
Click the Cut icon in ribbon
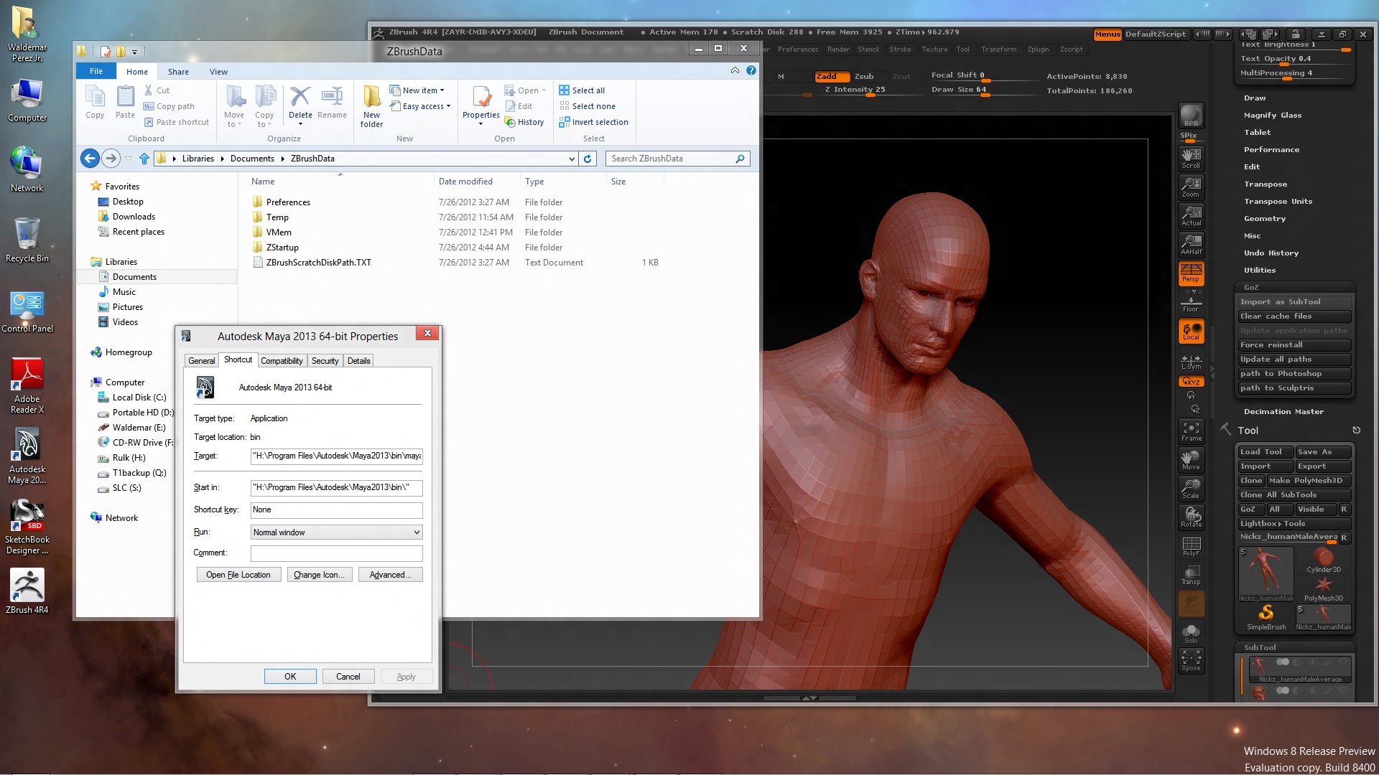[157, 90]
